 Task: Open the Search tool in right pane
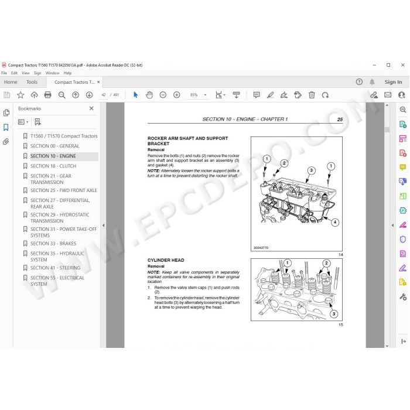[403, 110]
